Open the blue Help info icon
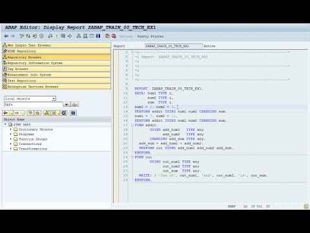310x233 pixels. point(98,36)
